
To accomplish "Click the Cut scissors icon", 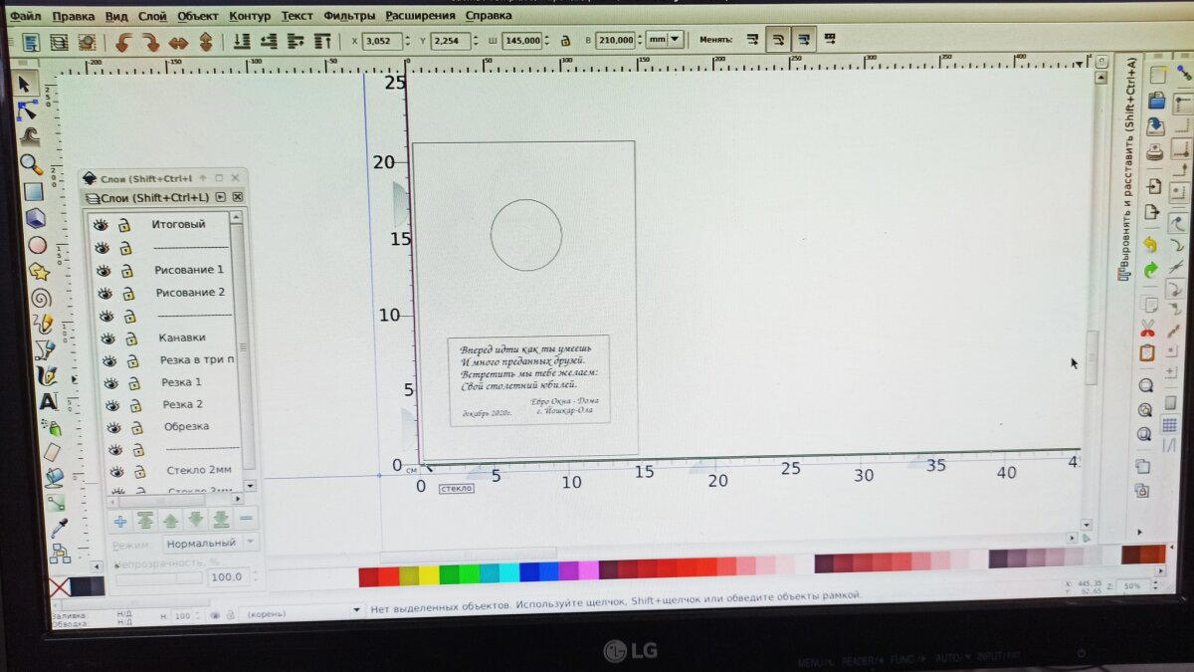I will [1147, 329].
